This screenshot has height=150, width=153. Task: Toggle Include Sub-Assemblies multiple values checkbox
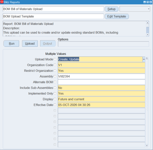[x=55, y=88]
